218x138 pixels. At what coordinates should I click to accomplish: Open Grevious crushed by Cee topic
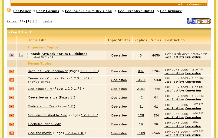tap(47, 115)
